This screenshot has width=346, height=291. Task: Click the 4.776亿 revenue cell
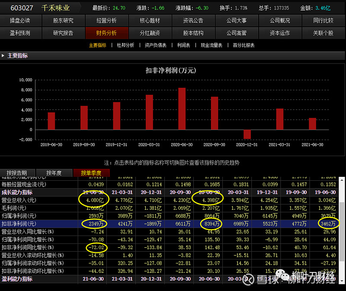(x=124, y=200)
